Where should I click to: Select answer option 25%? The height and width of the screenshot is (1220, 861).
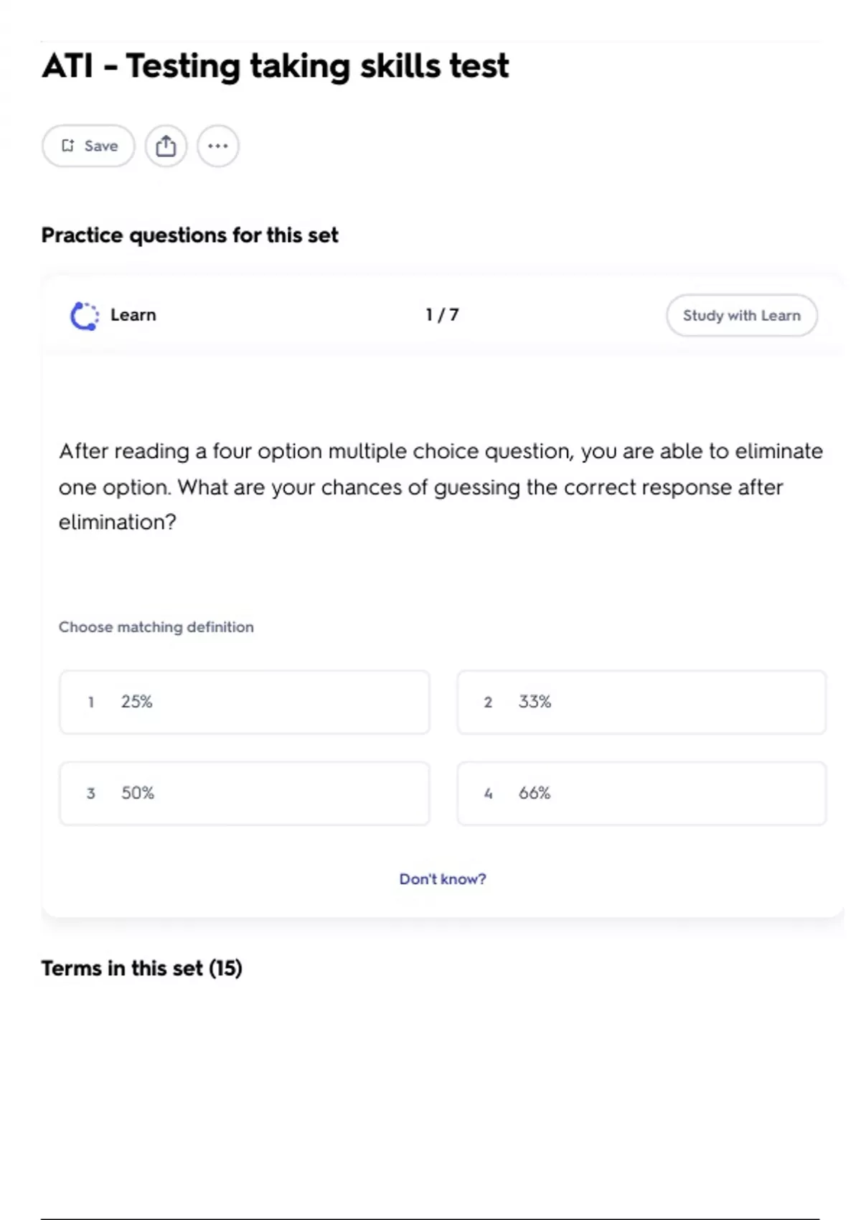[245, 702]
